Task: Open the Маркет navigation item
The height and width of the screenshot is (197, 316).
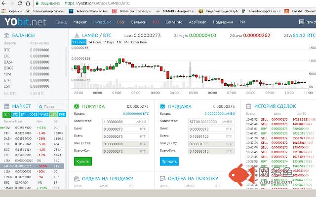Action: click(80, 22)
